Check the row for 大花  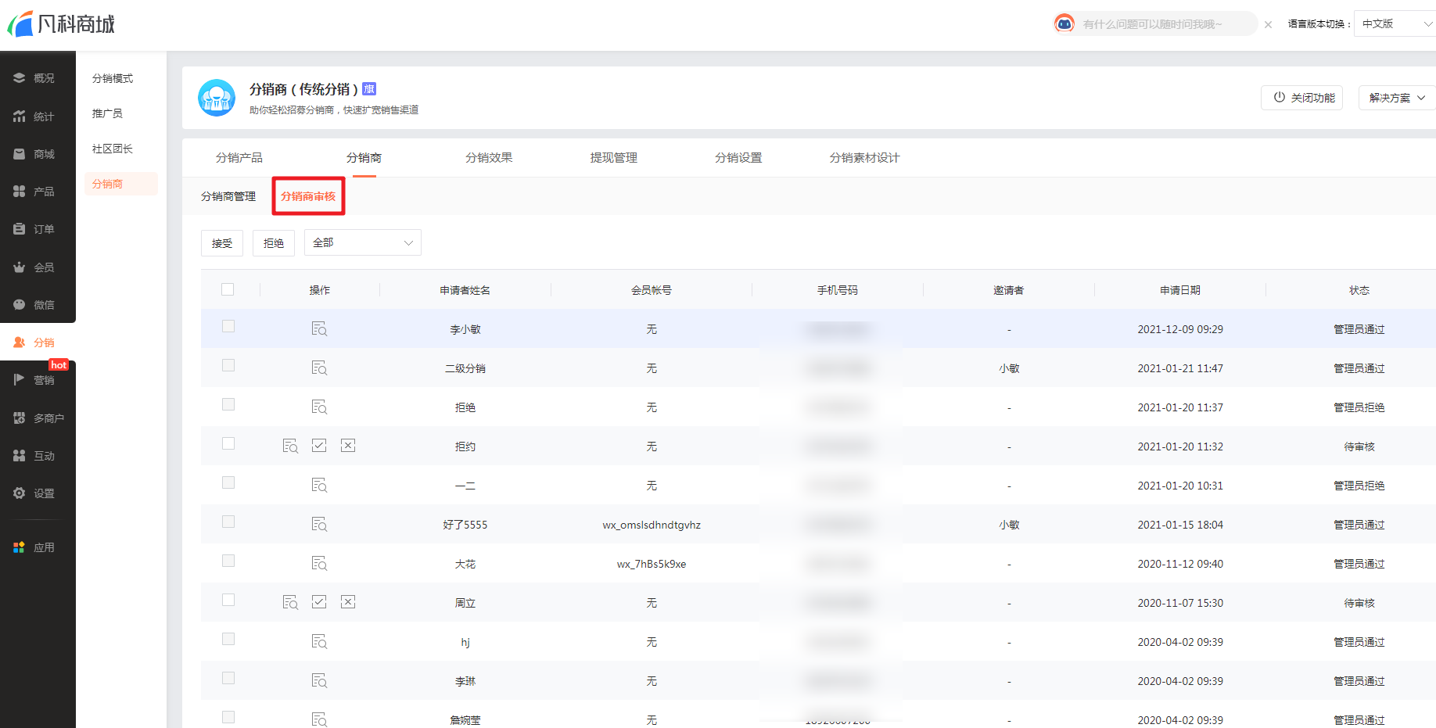[x=228, y=561]
